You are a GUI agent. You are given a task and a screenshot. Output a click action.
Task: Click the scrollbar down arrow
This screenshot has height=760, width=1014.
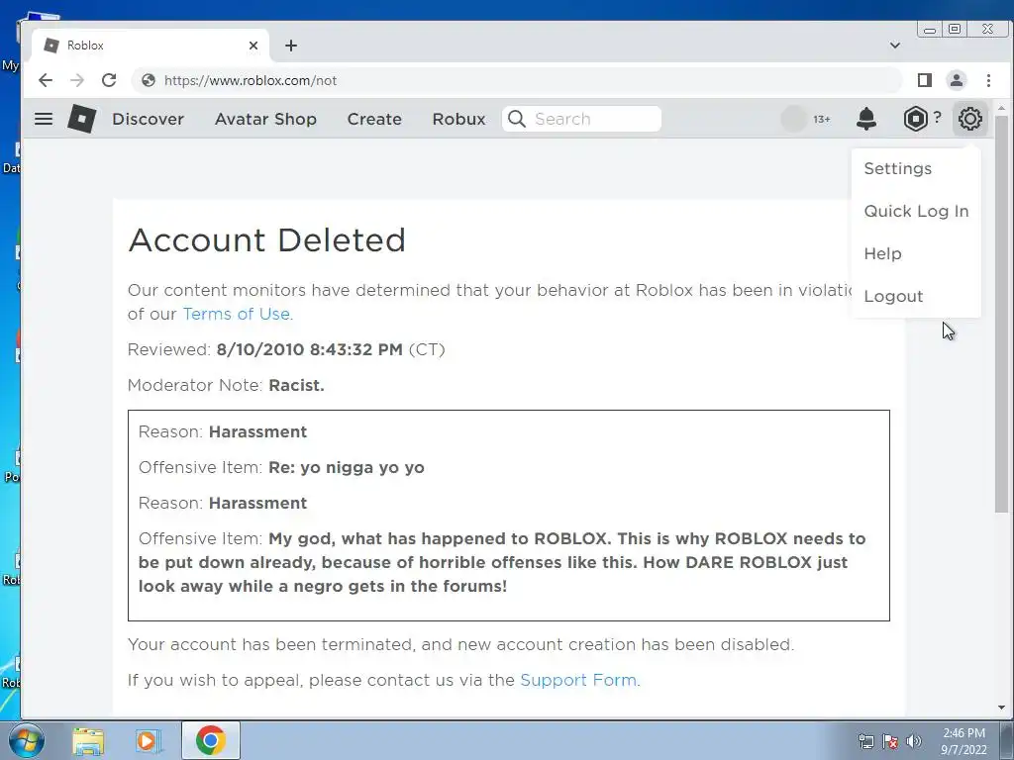point(1002,708)
